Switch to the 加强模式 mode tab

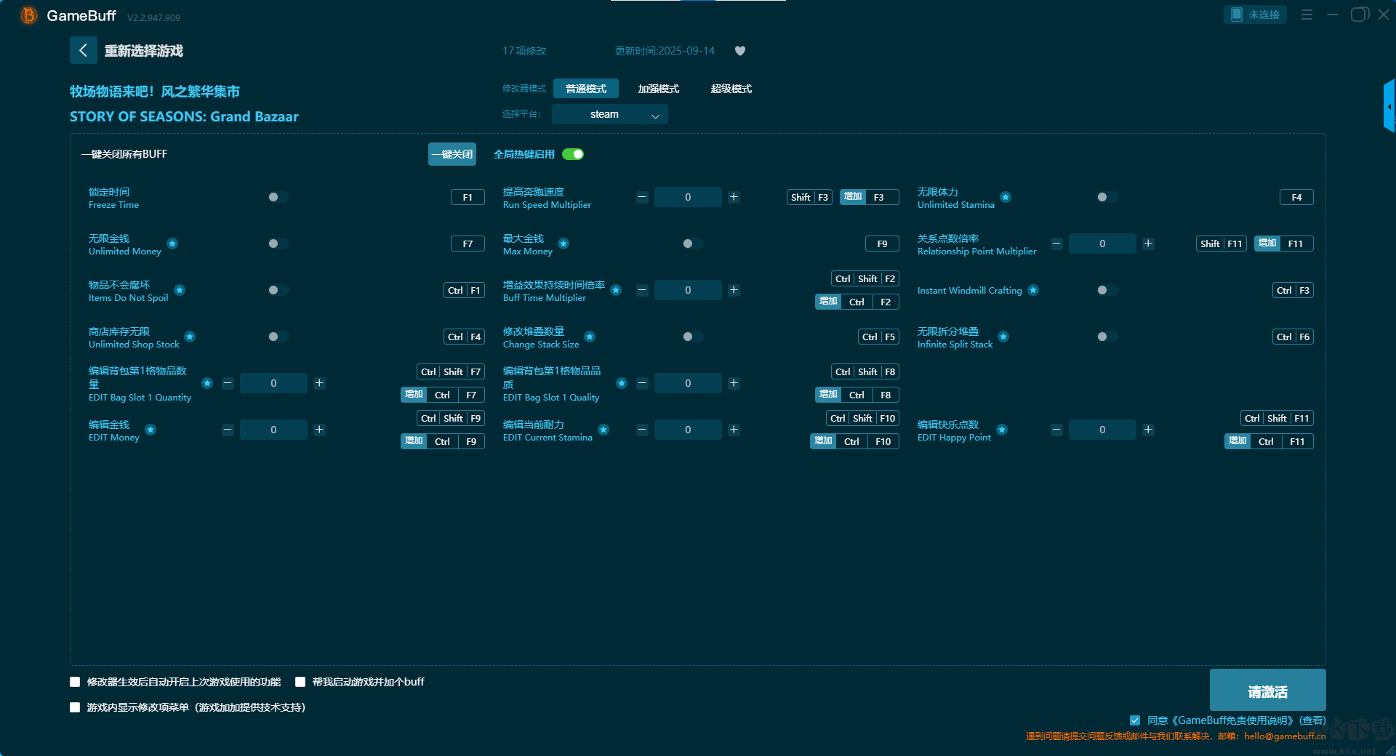[659, 89]
